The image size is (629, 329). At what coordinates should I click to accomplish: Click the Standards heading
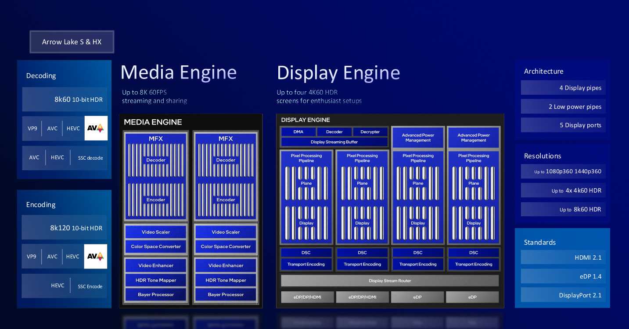click(x=540, y=242)
